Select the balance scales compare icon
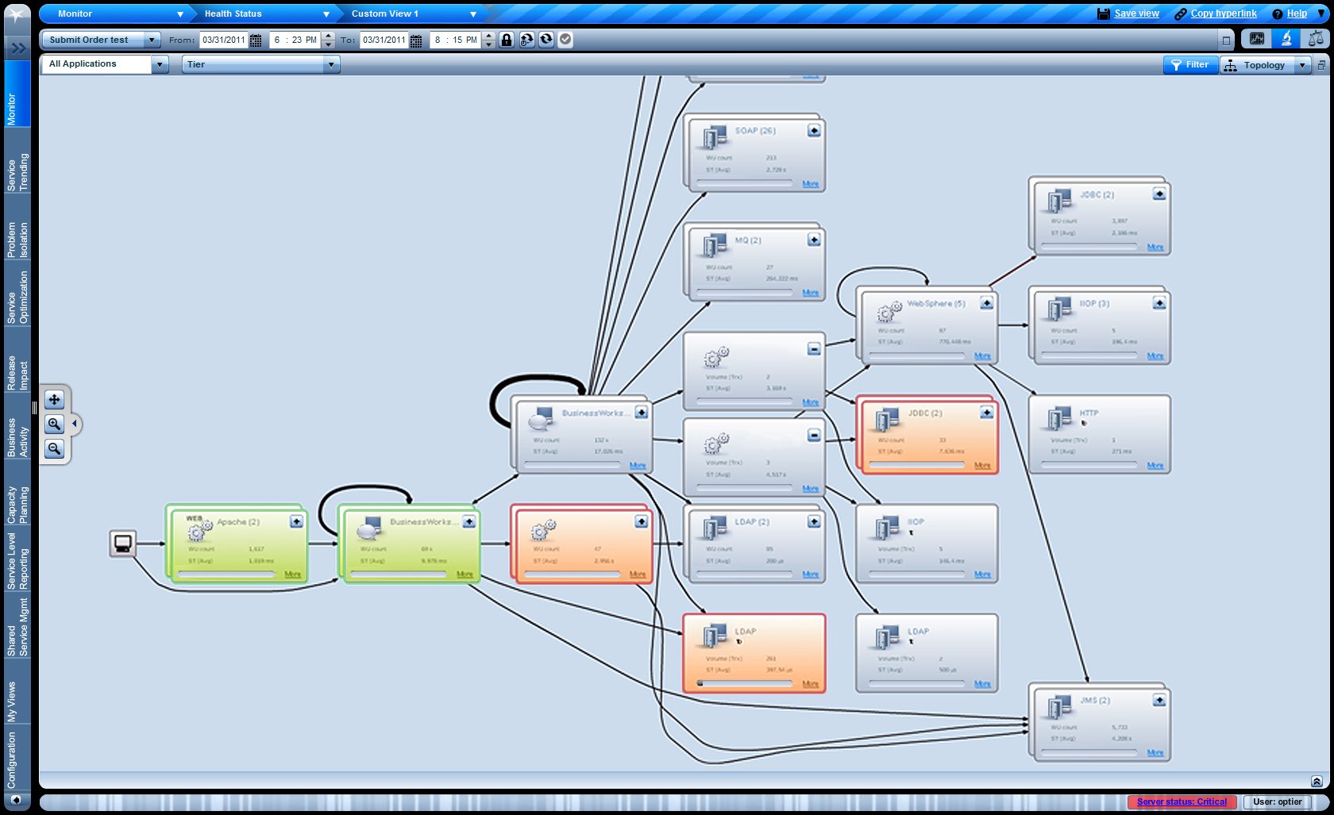The image size is (1334, 815). click(1316, 39)
